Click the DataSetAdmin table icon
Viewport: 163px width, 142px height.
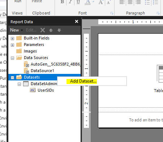26,84
